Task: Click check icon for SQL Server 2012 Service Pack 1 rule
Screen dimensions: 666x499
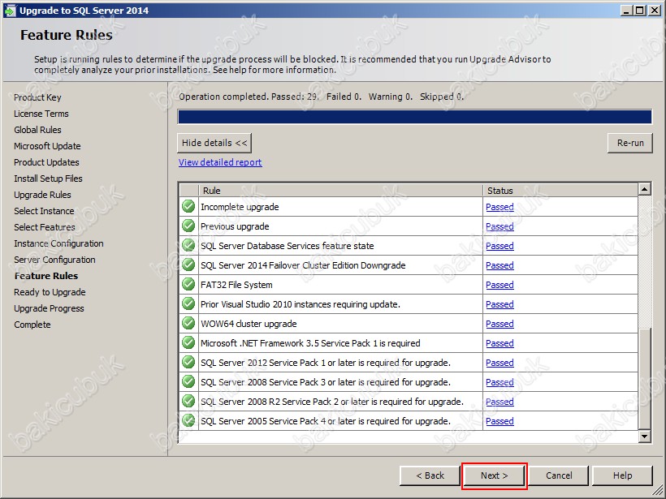Action: pos(188,363)
